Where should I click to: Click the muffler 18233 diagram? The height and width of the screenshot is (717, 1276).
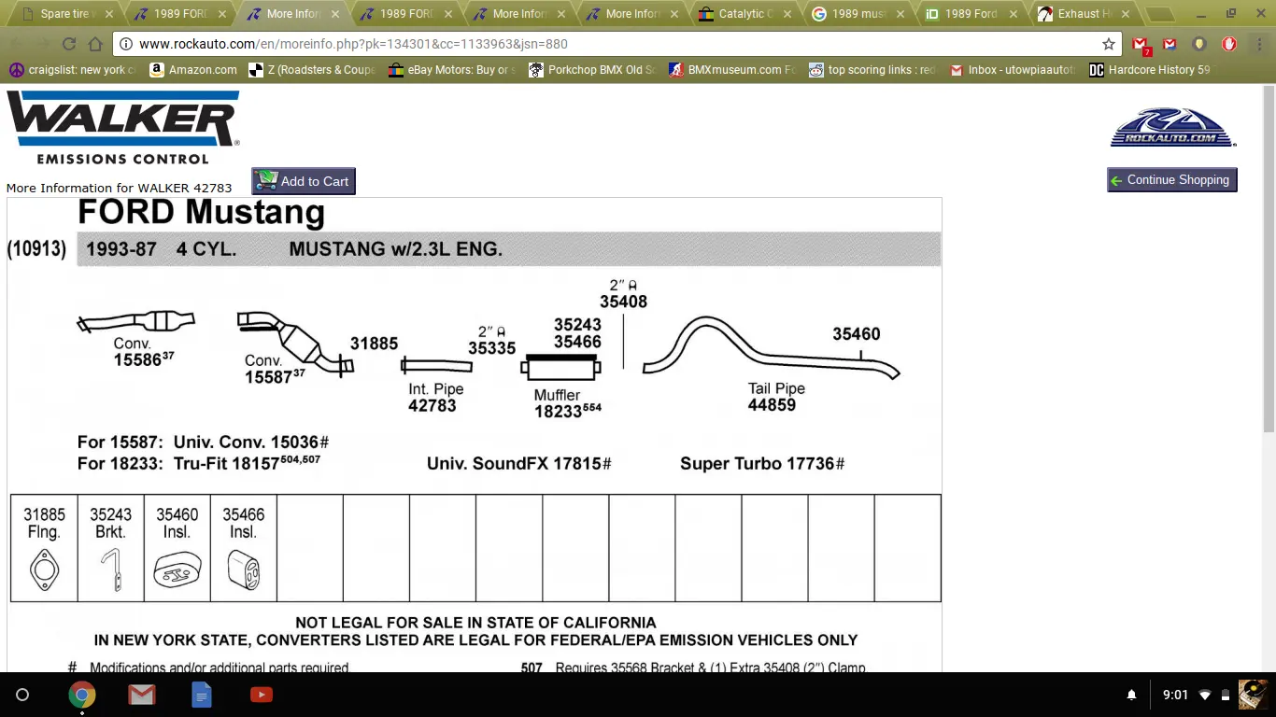562,368
